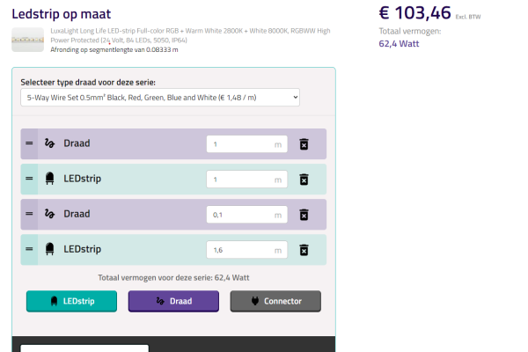The height and width of the screenshot is (352, 528).
Task: Add a new LEDstrip segment
Action: 71,301
